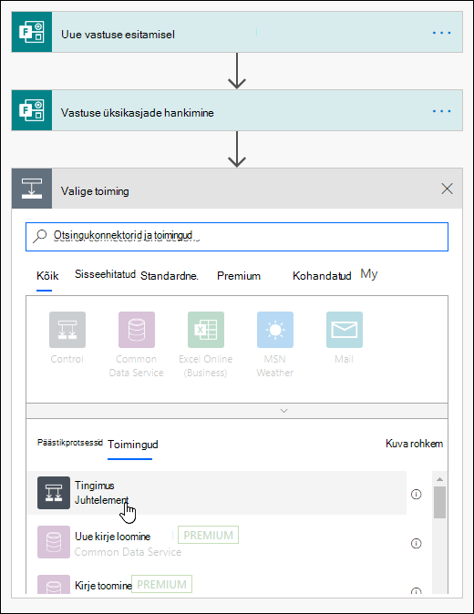Open the ellipsis menu for Uue vastuse esitamisel
The height and width of the screenshot is (614, 474).
[441, 33]
